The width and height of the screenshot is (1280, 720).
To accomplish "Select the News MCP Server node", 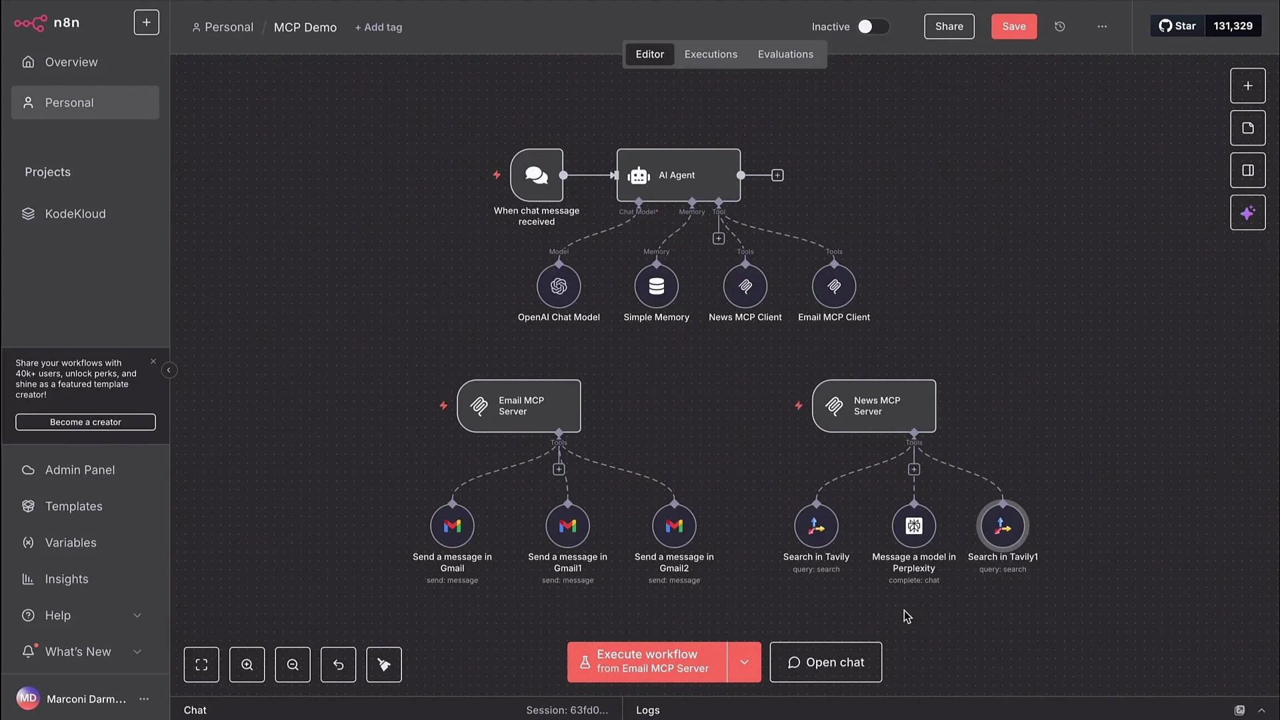I will pyautogui.click(x=874, y=406).
